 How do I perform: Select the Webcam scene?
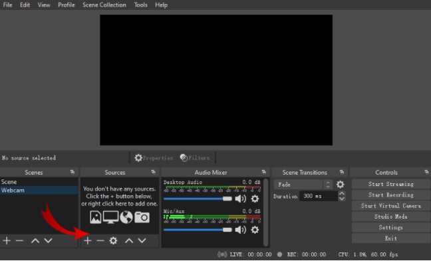click(x=39, y=190)
